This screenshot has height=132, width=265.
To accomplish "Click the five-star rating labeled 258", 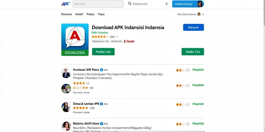I will pos(81,108).
